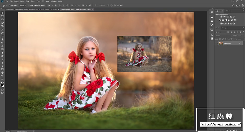Select the Horizontal Type tool
The width and height of the screenshot is (245, 132).
point(3,63)
